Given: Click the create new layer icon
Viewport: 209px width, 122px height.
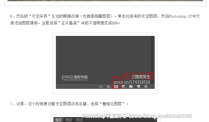Looking at the screenshot, I should (139, 86).
